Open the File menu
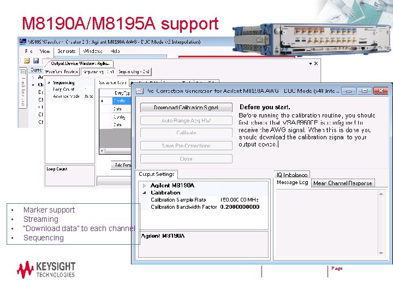 29,51
